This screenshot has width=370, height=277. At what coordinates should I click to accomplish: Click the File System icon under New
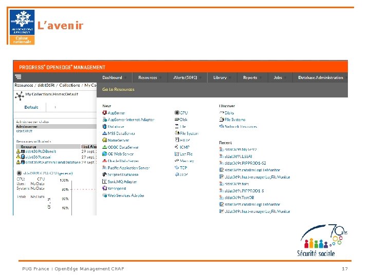(177, 133)
